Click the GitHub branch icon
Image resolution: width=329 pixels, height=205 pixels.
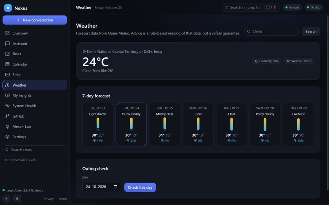(x=7, y=116)
